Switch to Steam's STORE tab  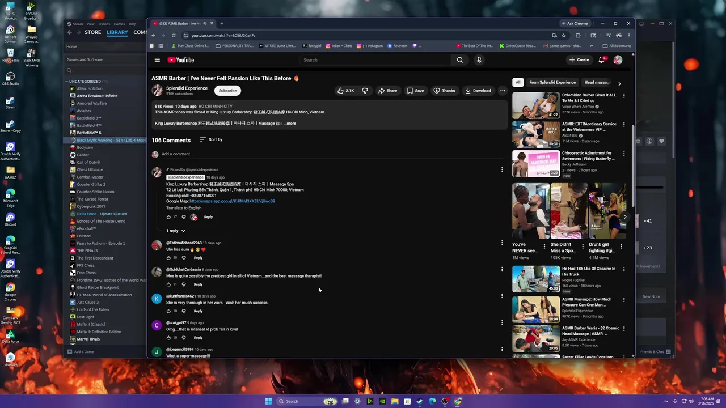(x=93, y=32)
